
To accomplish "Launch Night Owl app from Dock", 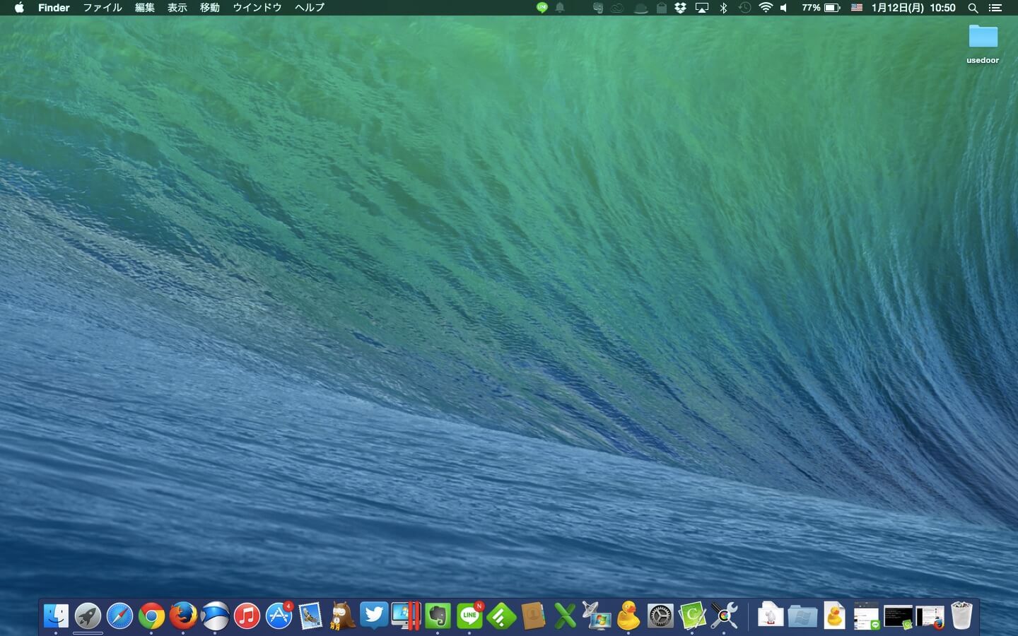I will [342, 616].
